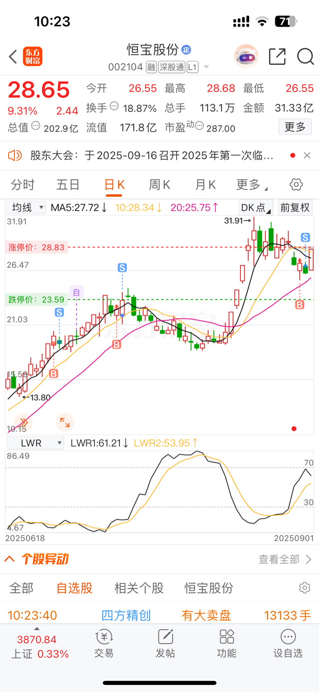Tap the info icon next to 换手

coord(114,107)
